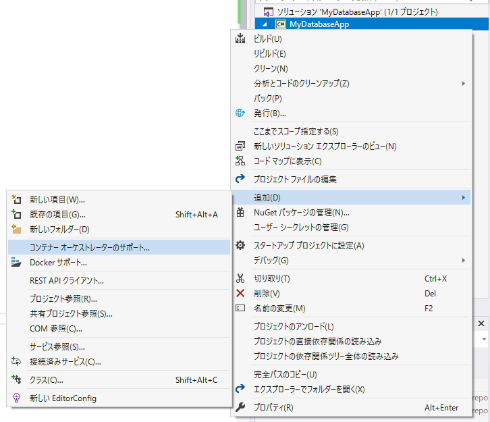Click the Build (ビルド) icon
The width and height of the screenshot is (490, 422).
(x=240, y=38)
